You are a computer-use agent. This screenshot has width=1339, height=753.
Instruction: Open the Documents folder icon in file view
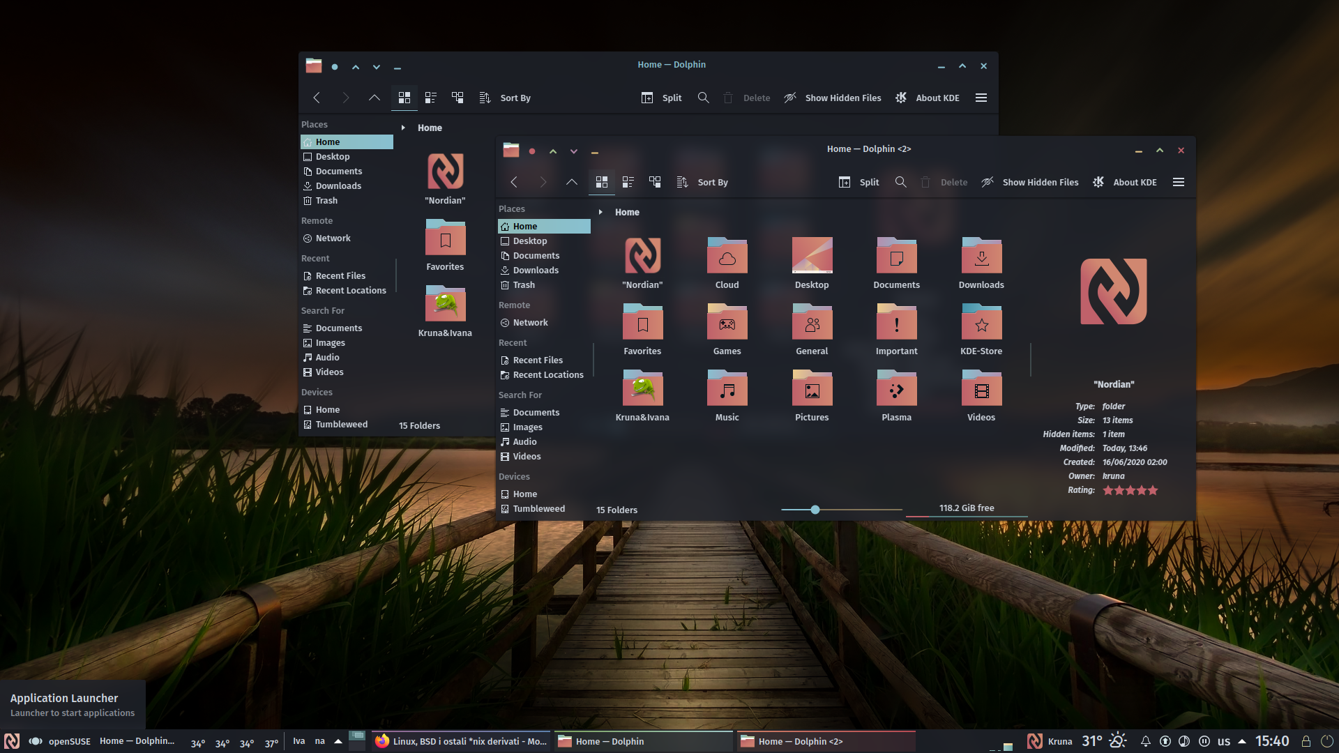coord(896,263)
